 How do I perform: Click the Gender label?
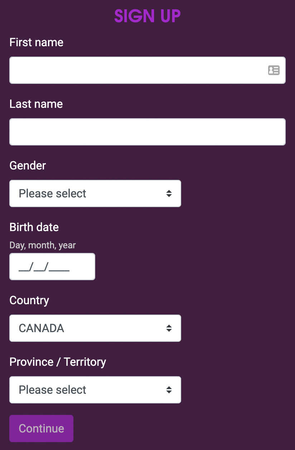[x=28, y=166]
